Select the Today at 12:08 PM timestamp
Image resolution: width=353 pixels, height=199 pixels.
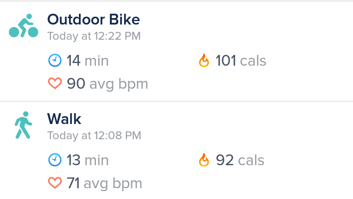[94, 135]
